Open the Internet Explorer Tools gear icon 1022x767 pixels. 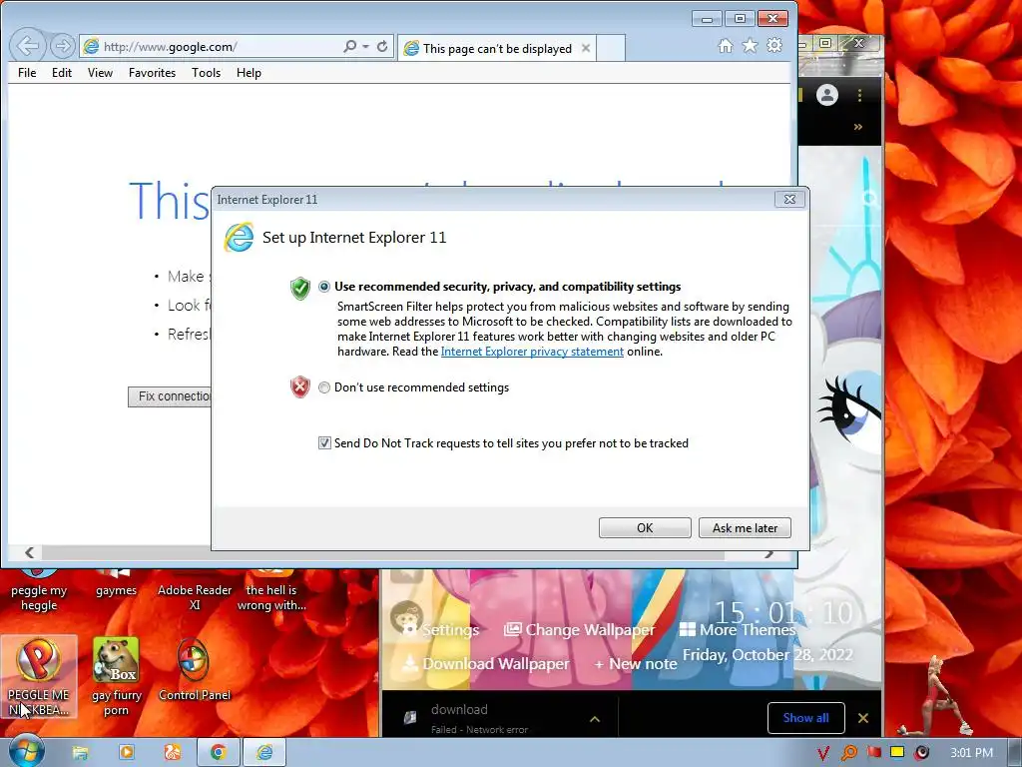(774, 46)
